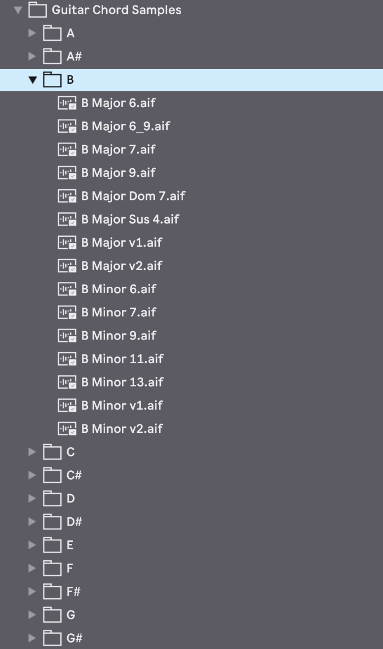Collapse the B folder

pos(33,80)
